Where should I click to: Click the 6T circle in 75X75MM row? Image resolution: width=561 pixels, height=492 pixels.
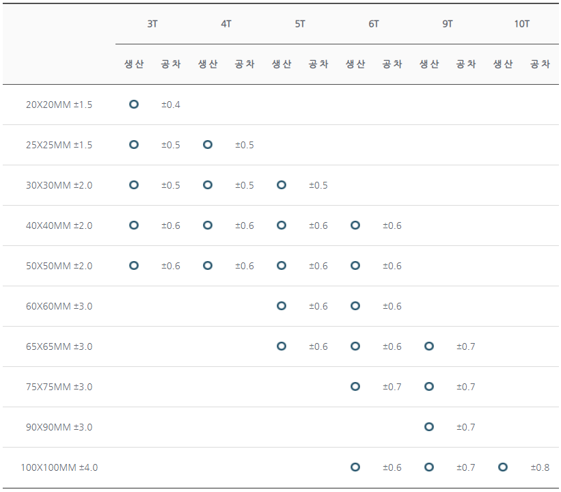(355, 387)
